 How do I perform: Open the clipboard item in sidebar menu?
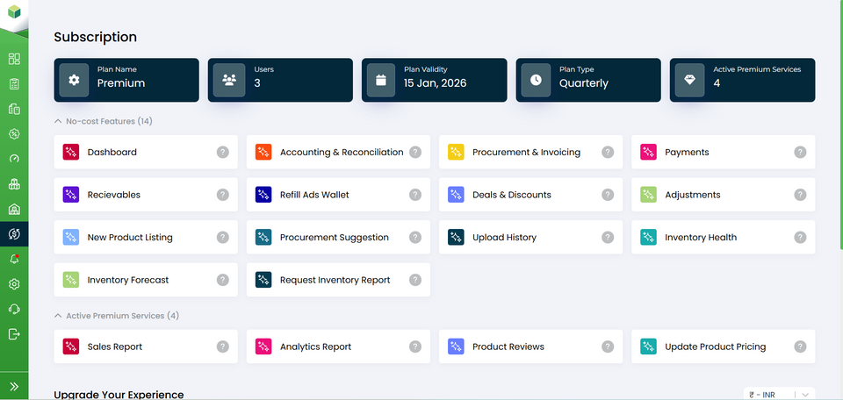(x=14, y=84)
